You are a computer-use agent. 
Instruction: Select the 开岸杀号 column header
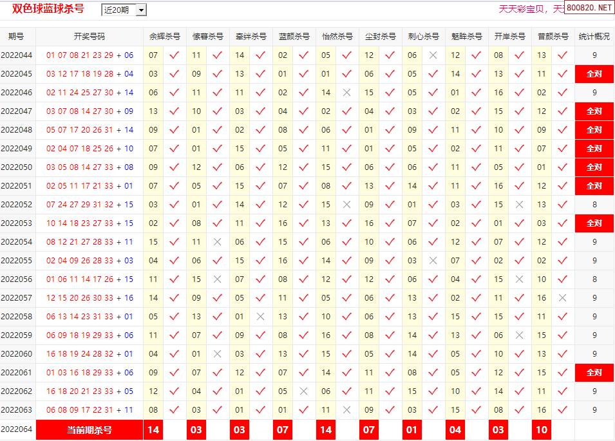click(510, 37)
